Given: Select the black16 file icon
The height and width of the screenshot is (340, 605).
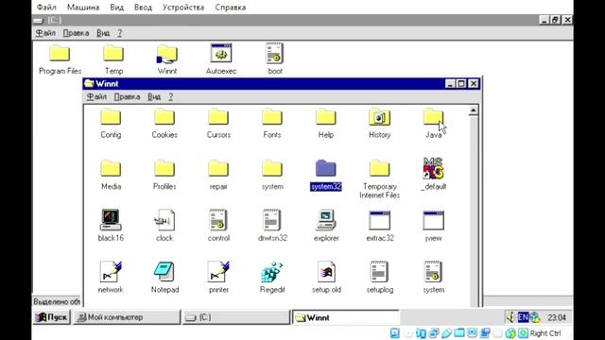Looking at the screenshot, I should (111, 220).
